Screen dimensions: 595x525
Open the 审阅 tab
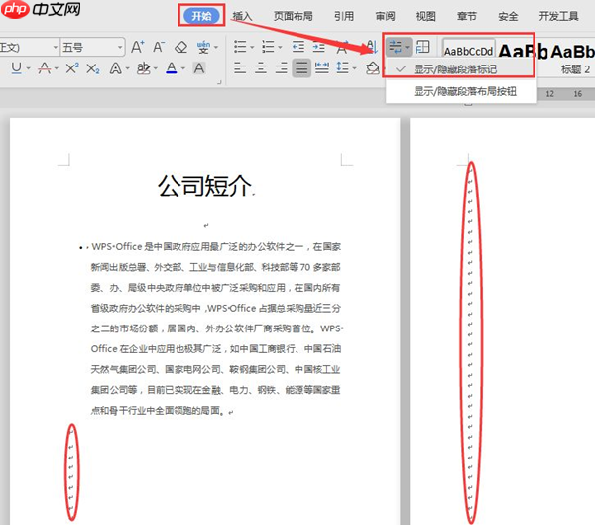[385, 16]
